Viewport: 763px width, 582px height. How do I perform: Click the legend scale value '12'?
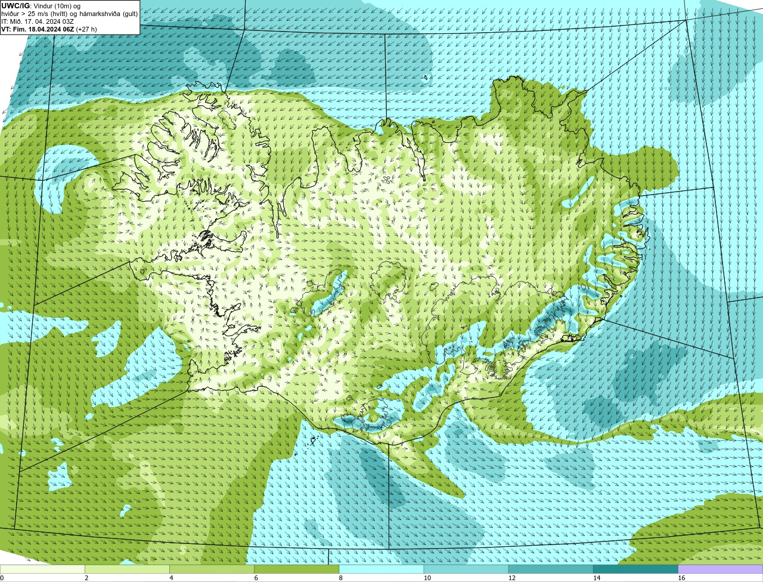pos(512,578)
